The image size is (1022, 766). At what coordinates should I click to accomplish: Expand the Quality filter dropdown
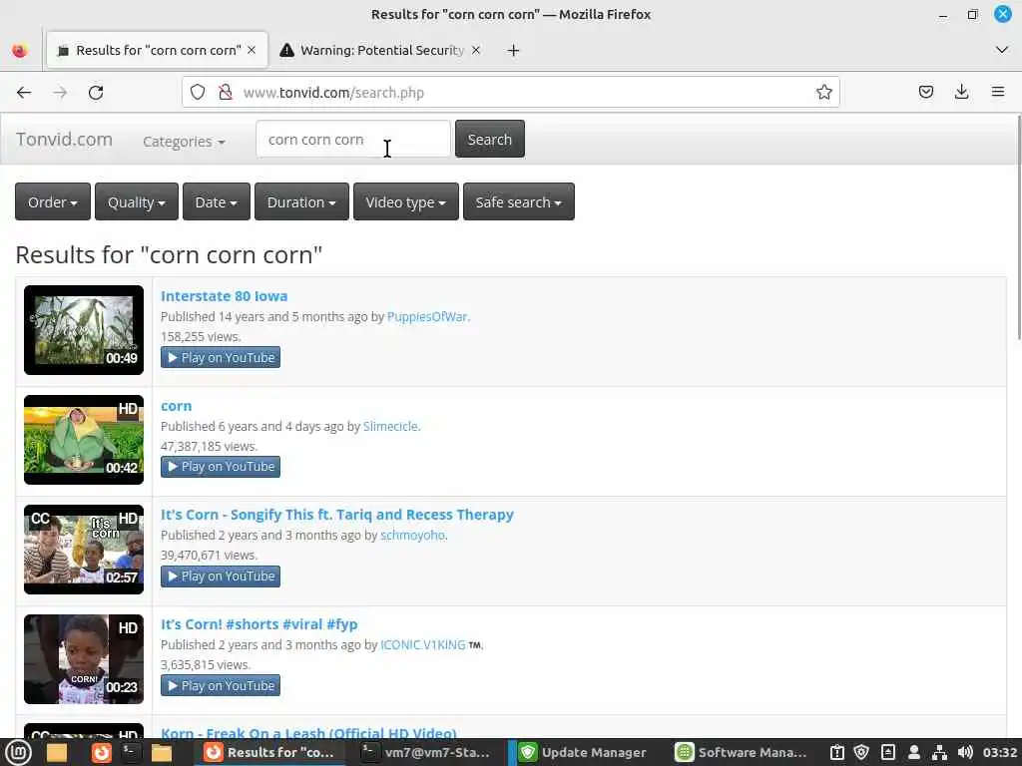(136, 201)
